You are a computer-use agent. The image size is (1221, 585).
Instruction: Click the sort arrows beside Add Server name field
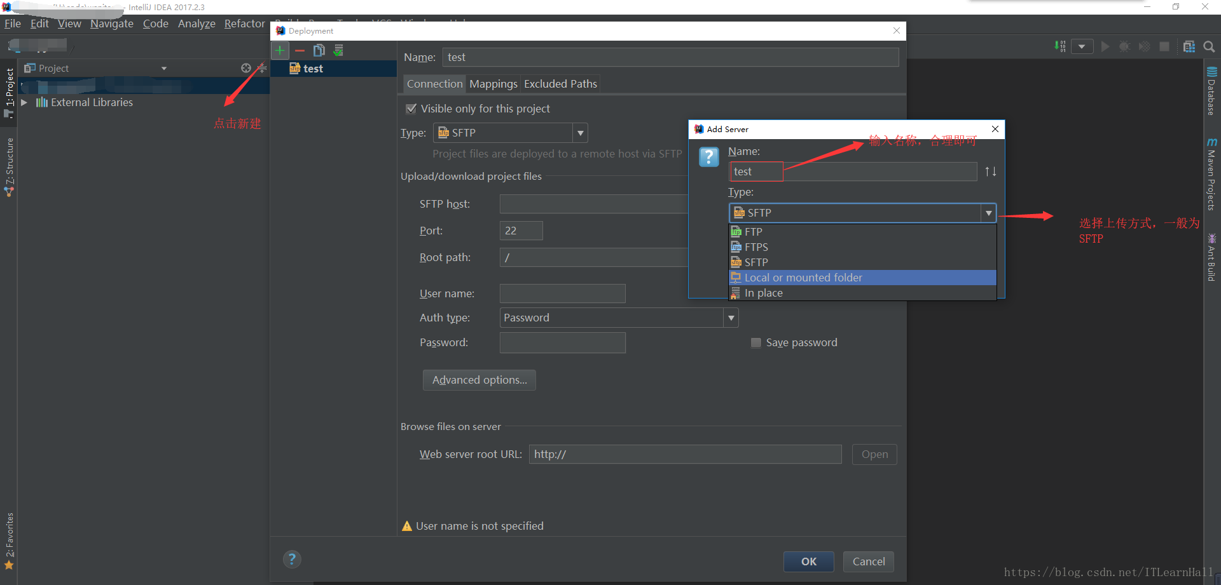pos(990,171)
